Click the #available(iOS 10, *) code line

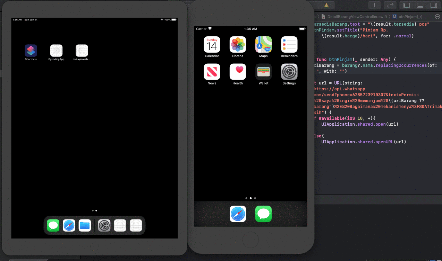click(x=345, y=118)
